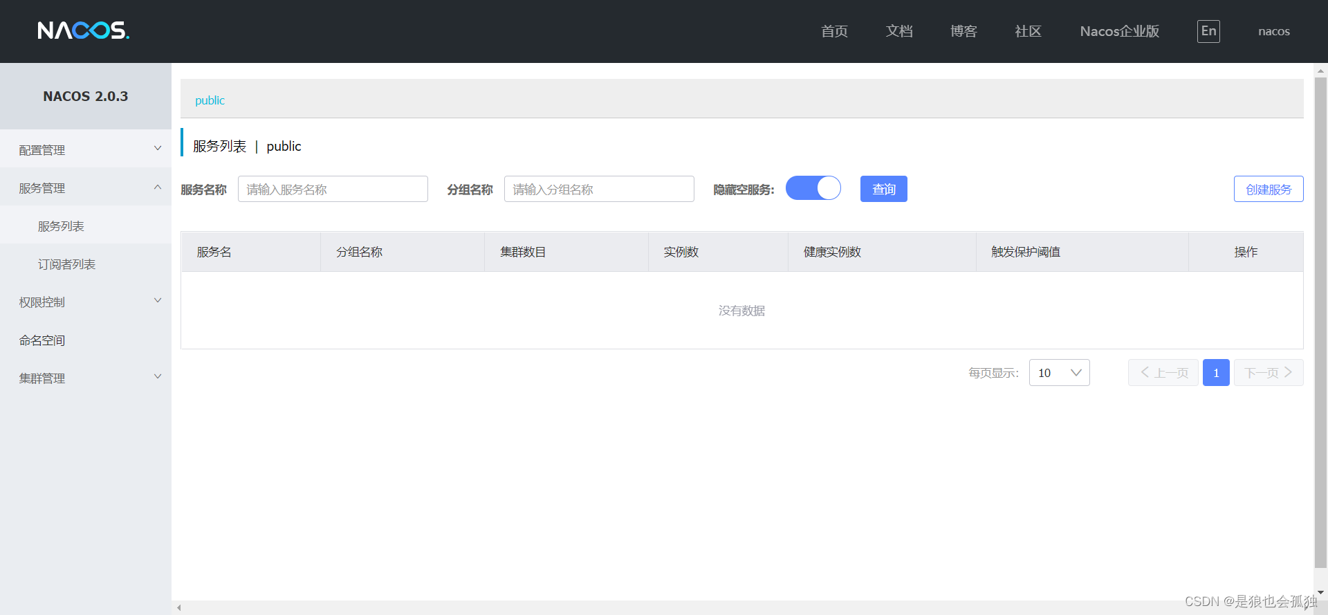The width and height of the screenshot is (1328, 615).
Task: Click the blue 查询 button
Action: point(884,189)
